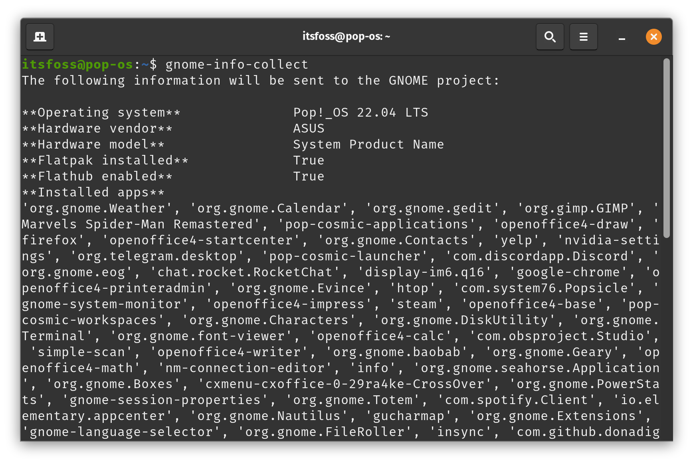693x464 pixels.
Task: Click the Pop!_OS 22.04 LTS value
Action: [360, 112]
